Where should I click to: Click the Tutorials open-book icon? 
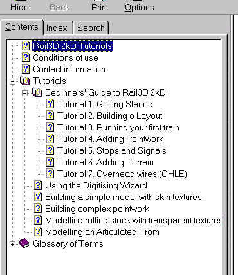(24, 81)
